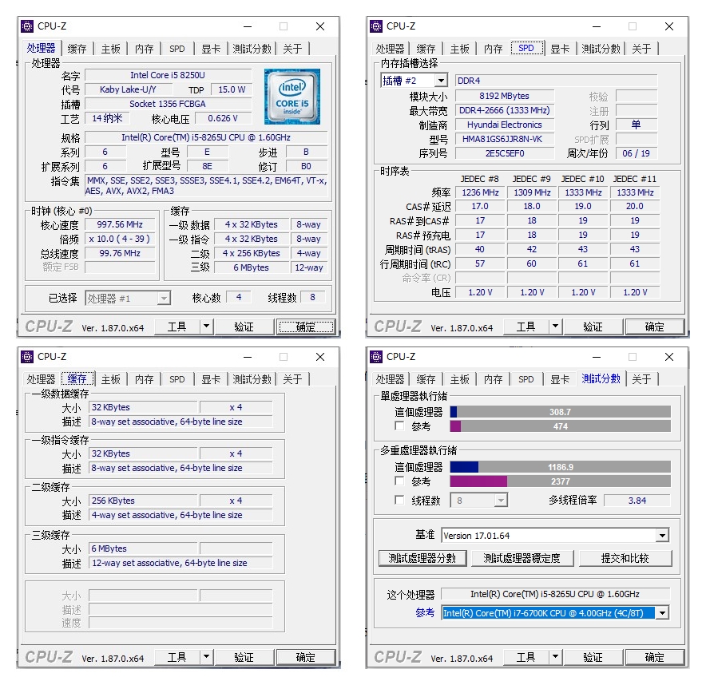This screenshot has width=706, height=685.
Task: Open the 插槽 #2 memory slot dropdown
Action: pyautogui.click(x=441, y=81)
